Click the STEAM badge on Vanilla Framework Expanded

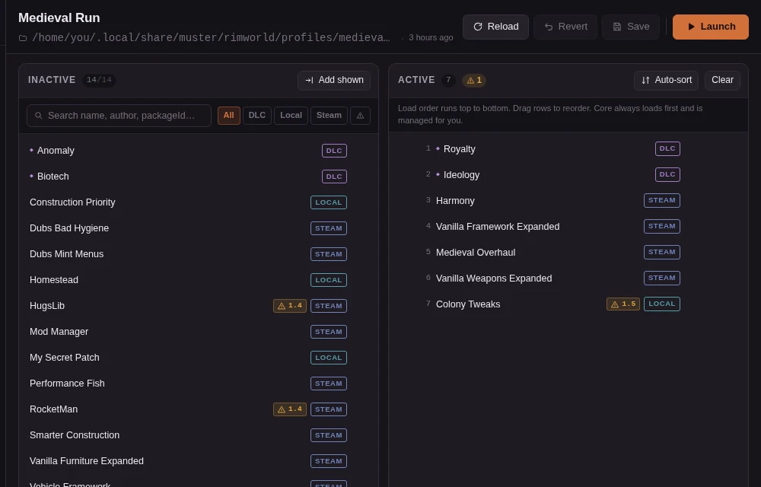[662, 226]
